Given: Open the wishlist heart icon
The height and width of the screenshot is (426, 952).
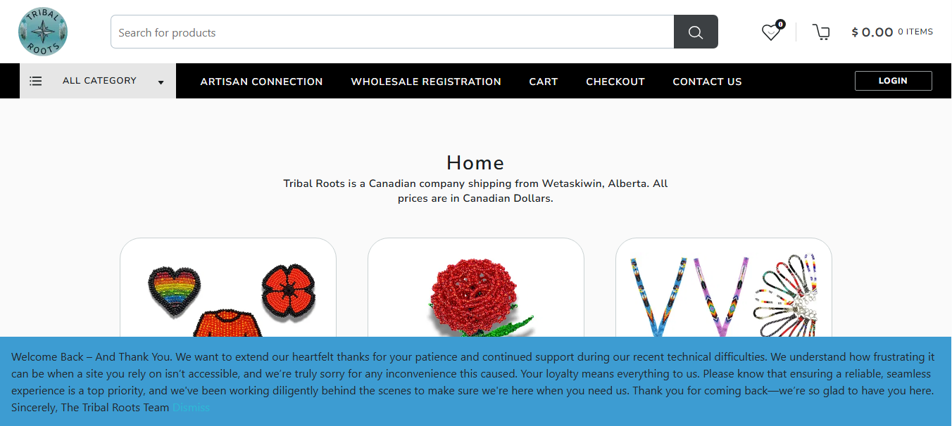Looking at the screenshot, I should [771, 32].
